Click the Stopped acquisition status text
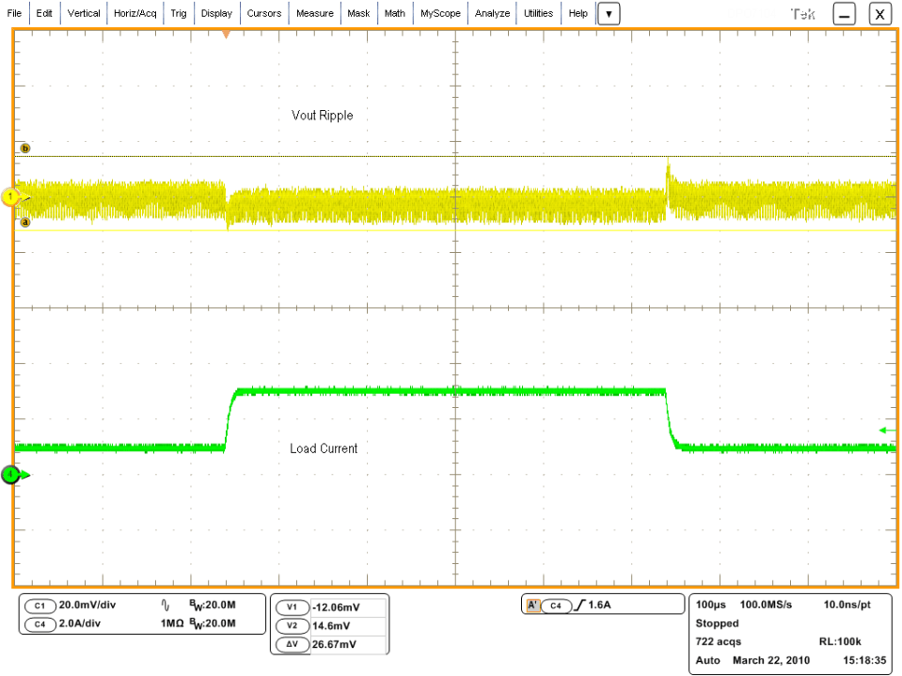The image size is (902, 676). pos(717,623)
